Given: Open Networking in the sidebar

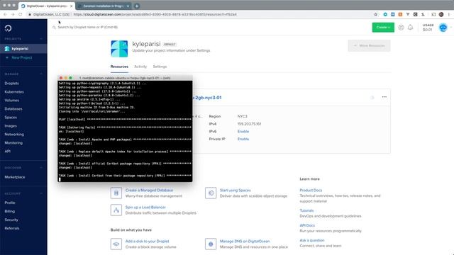Looking at the screenshot, I should tap(14, 135).
